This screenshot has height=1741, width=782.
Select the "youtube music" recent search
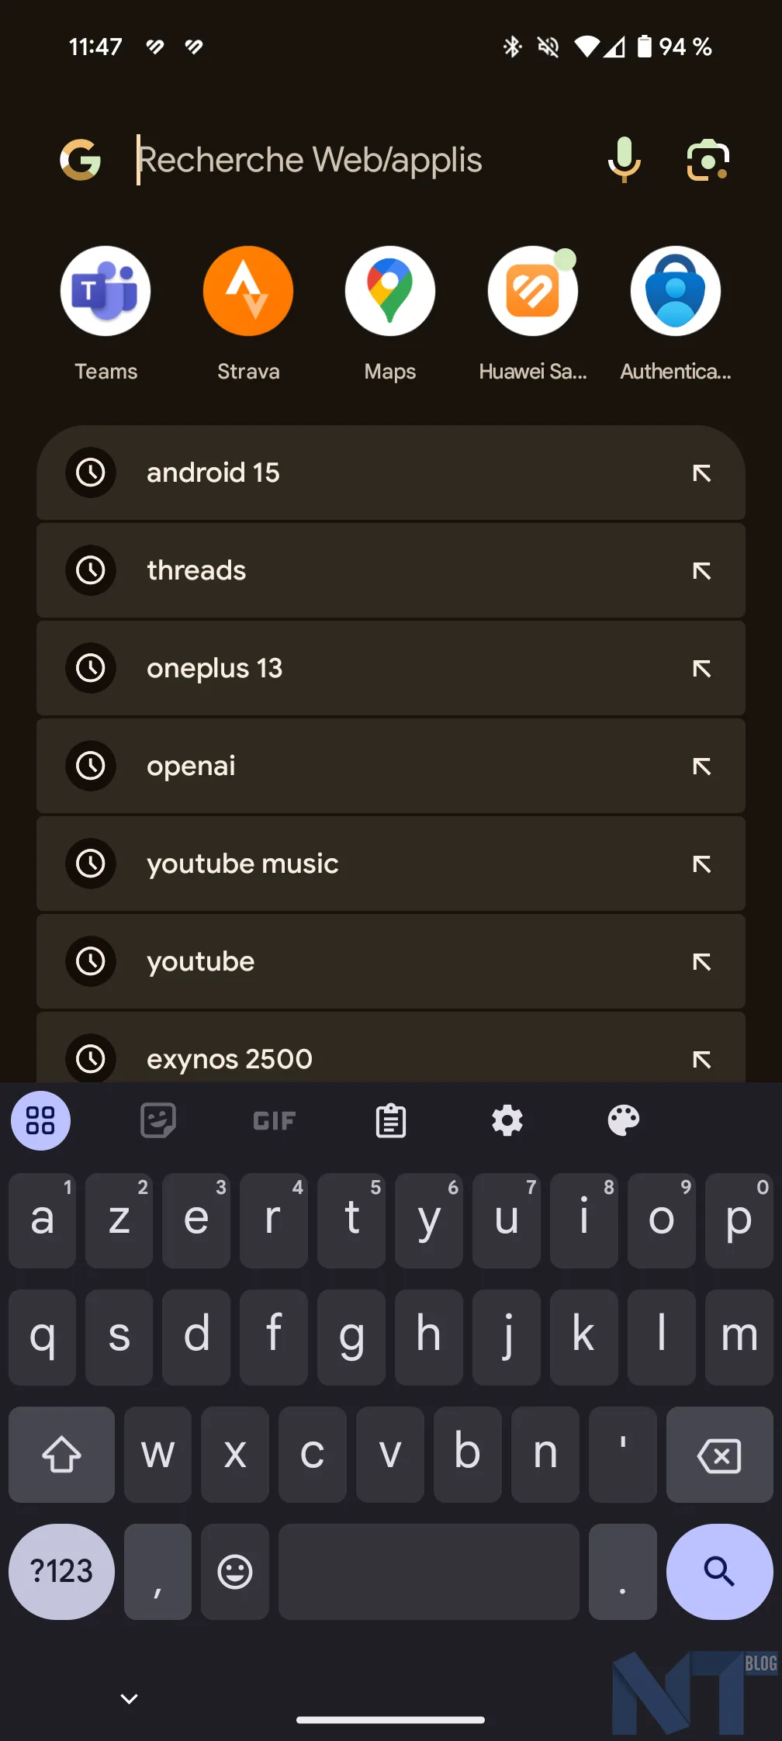coord(391,864)
